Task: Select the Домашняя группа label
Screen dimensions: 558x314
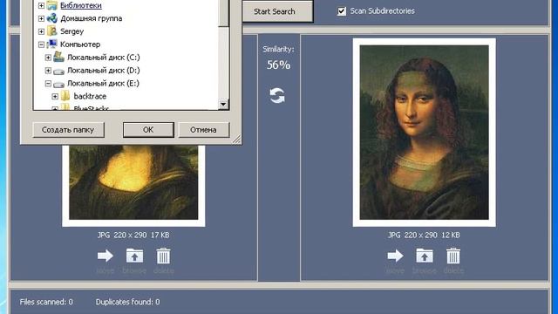Action: coord(91,18)
